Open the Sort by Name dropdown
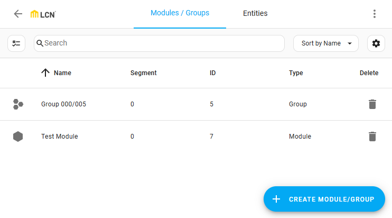The width and height of the screenshot is (392, 218). (x=326, y=43)
